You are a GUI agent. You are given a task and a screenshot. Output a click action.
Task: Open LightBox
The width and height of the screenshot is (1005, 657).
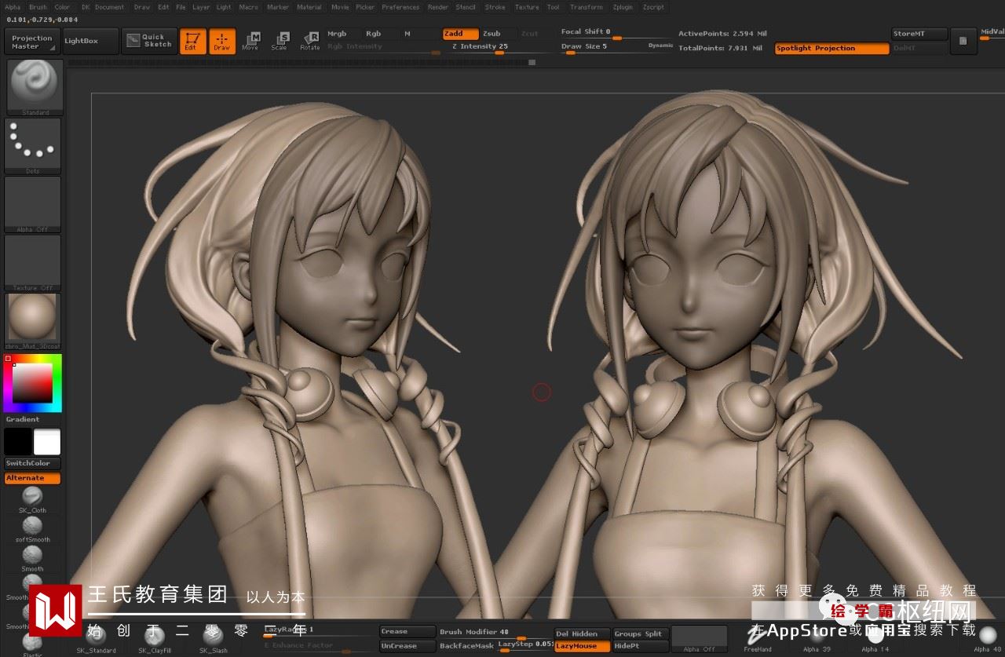point(91,41)
